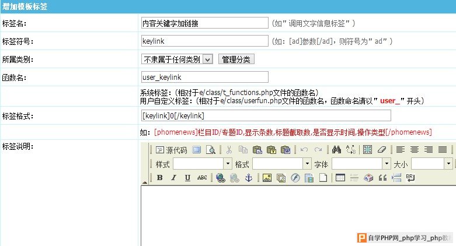456x246 pixels.
Task: Toggle Italic formatting
Action: coord(173,178)
